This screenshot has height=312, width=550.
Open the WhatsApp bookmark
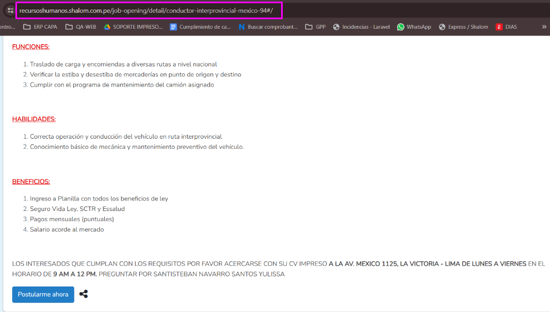tap(414, 27)
